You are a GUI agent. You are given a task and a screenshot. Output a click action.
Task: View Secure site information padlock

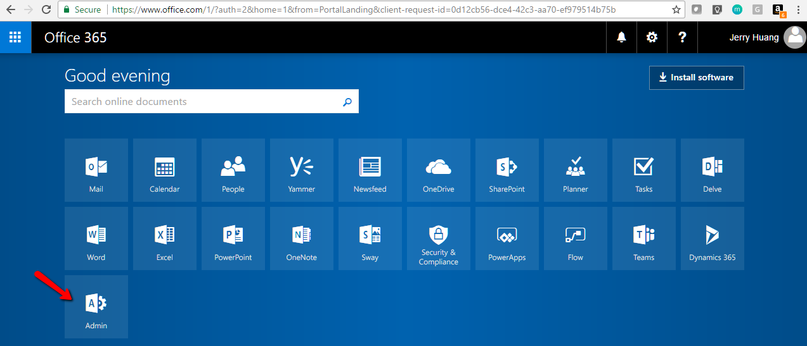click(67, 9)
